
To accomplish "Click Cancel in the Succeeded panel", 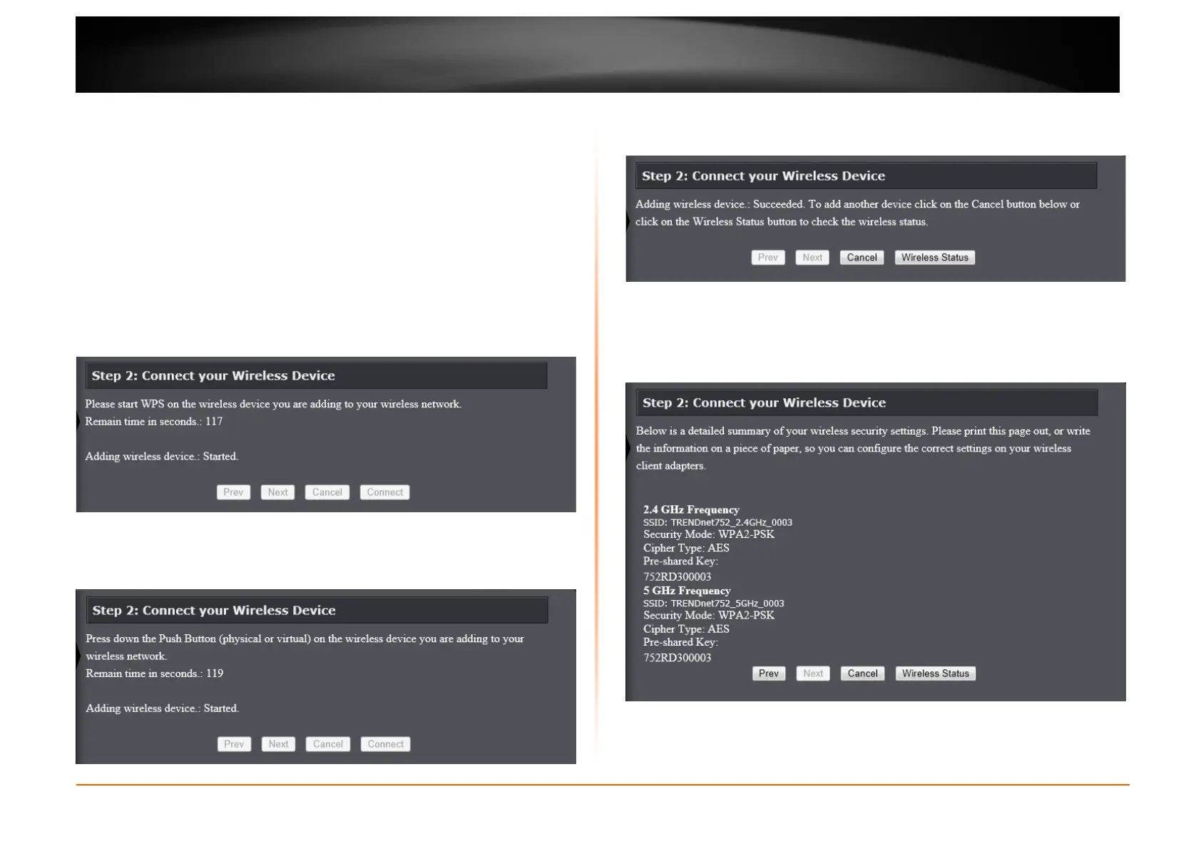I will pos(862,258).
